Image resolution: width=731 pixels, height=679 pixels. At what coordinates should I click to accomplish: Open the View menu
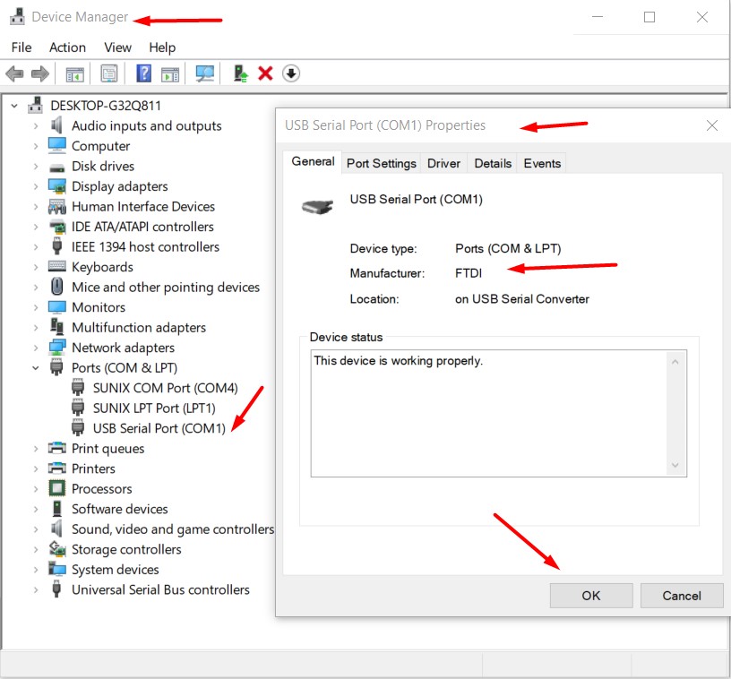(x=117, y=47)
